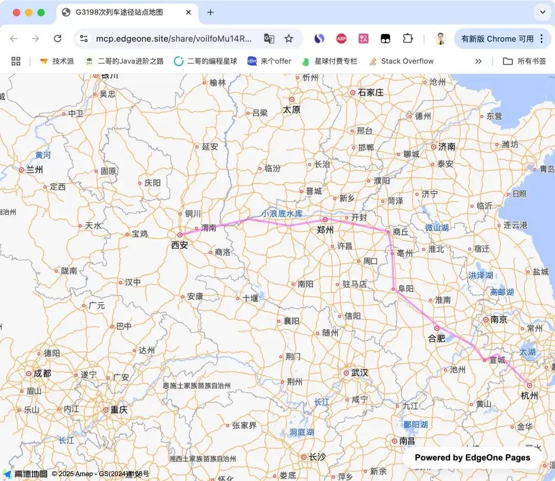The image size is (555, 481).
Task: Open the Stack Overflow bookmark
Action: point(401,61)
